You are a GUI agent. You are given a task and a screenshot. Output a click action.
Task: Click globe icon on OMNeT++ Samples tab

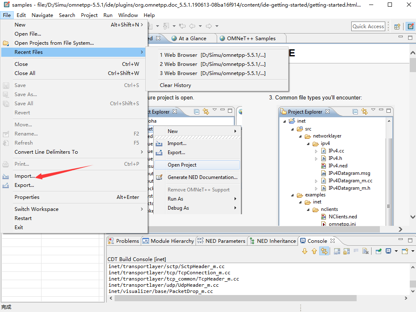tap(223, 39)
